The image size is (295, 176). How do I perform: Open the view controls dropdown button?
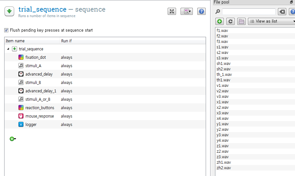pos(186,11)
